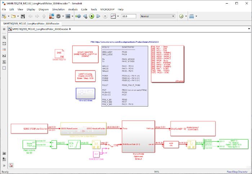Click the FixedStepDiscrete solver link
Viewport: 252px width, 174px height.
coord(237,172)
